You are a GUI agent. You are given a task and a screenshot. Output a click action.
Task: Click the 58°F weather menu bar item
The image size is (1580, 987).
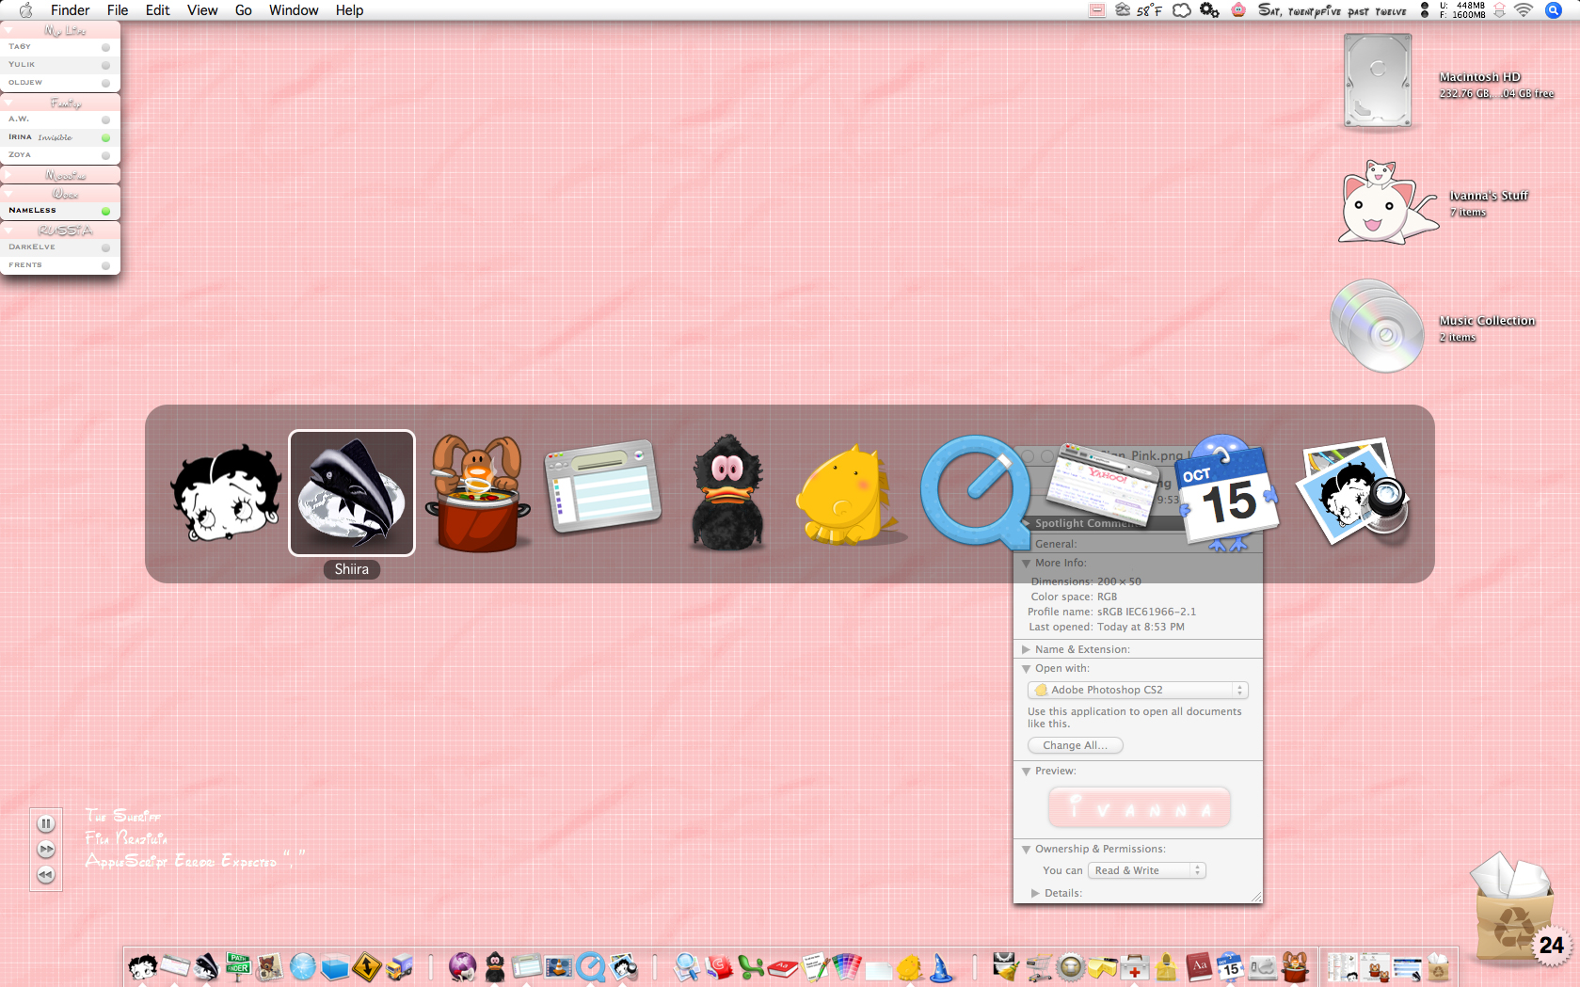(x=1140, y=10)
